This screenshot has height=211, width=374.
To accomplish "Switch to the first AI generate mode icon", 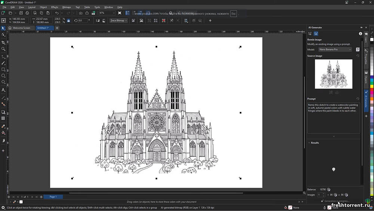I will coord(310,33).
